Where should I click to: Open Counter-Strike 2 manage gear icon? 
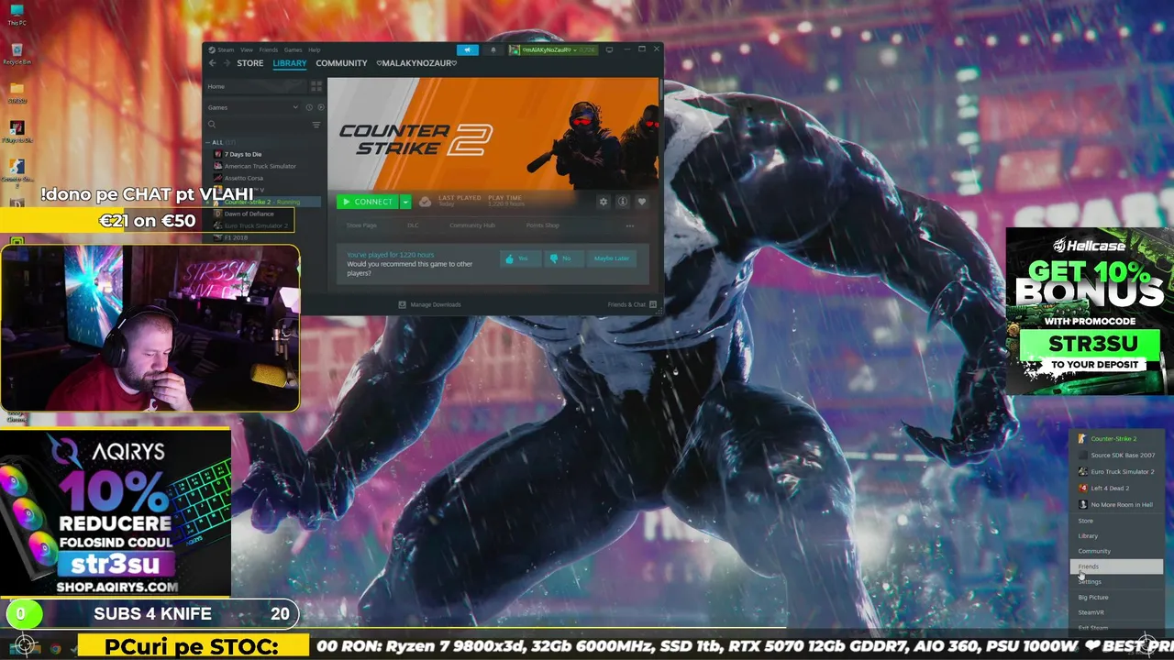pyautogui.click(x=604, y=202)
